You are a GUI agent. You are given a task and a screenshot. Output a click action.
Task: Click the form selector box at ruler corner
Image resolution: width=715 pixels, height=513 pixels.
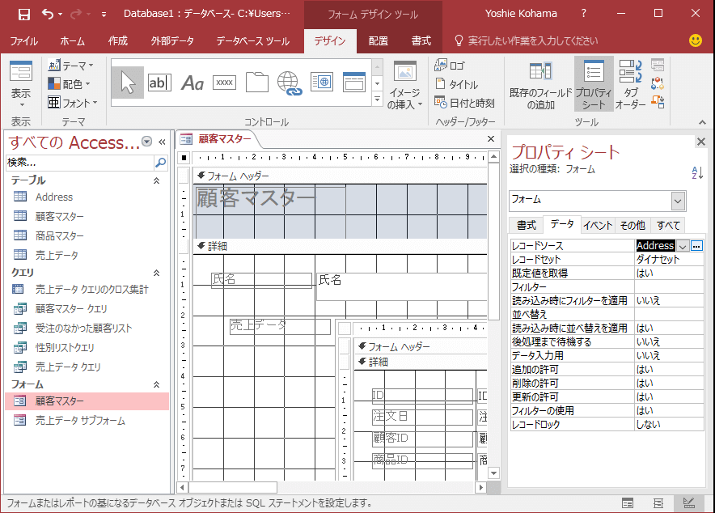pos(184,157)
